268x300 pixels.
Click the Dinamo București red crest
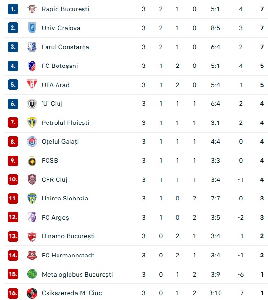[x=32, y=236]
